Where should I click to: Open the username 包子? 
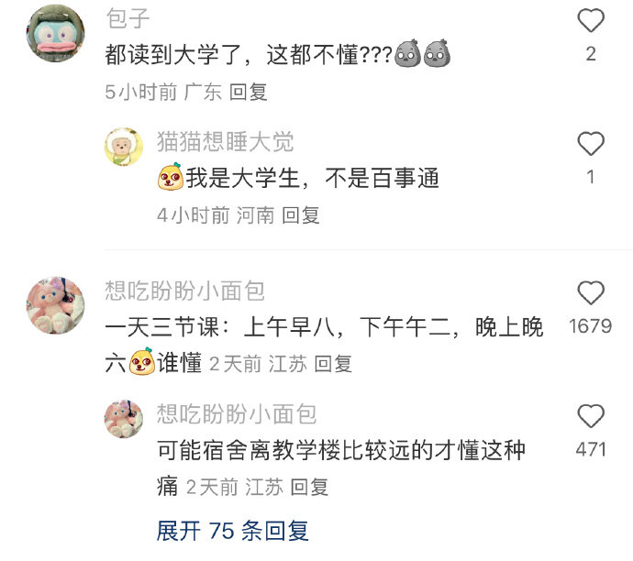128,18
